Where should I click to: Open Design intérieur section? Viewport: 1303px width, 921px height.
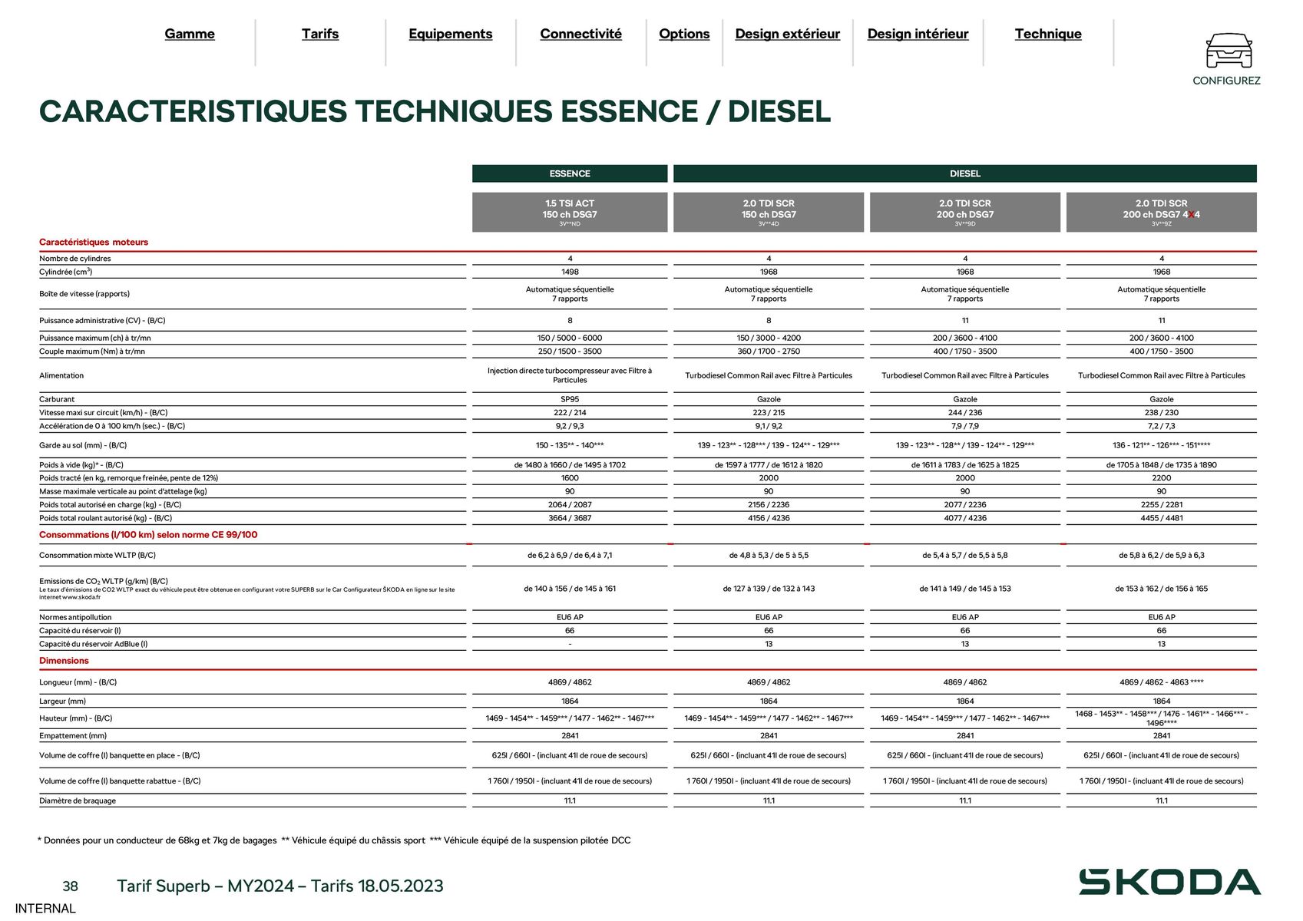tap(918, 34)
